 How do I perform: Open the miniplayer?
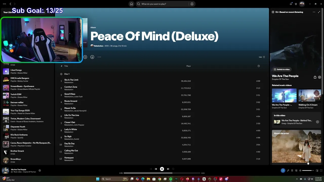(317, 171)
